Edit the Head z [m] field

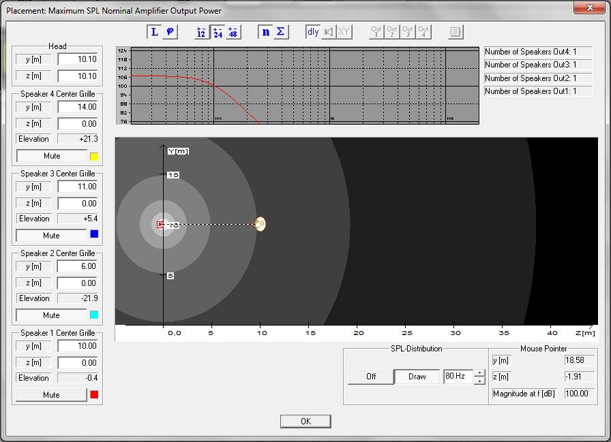pos(78,76)
